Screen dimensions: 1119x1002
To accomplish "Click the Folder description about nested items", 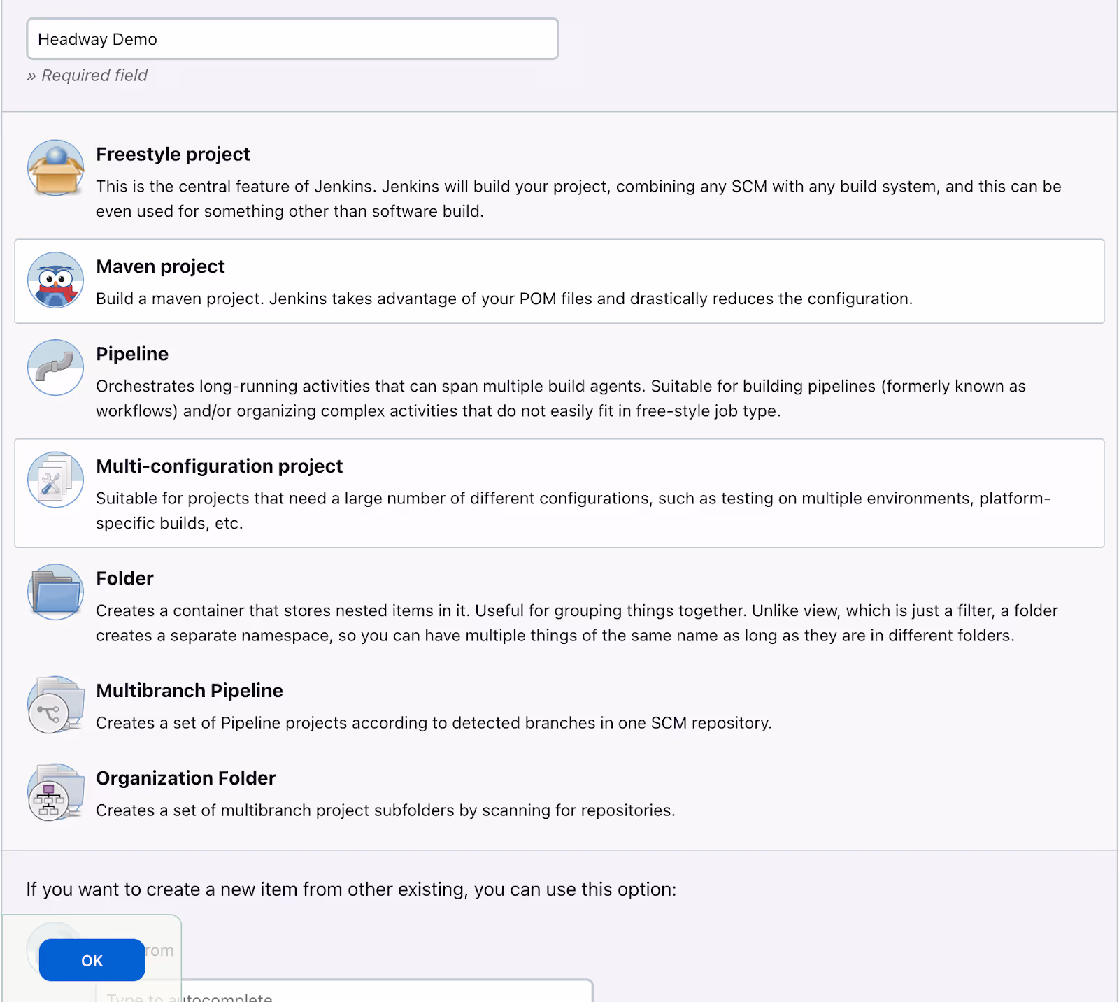I will click(x=577, y=623).
